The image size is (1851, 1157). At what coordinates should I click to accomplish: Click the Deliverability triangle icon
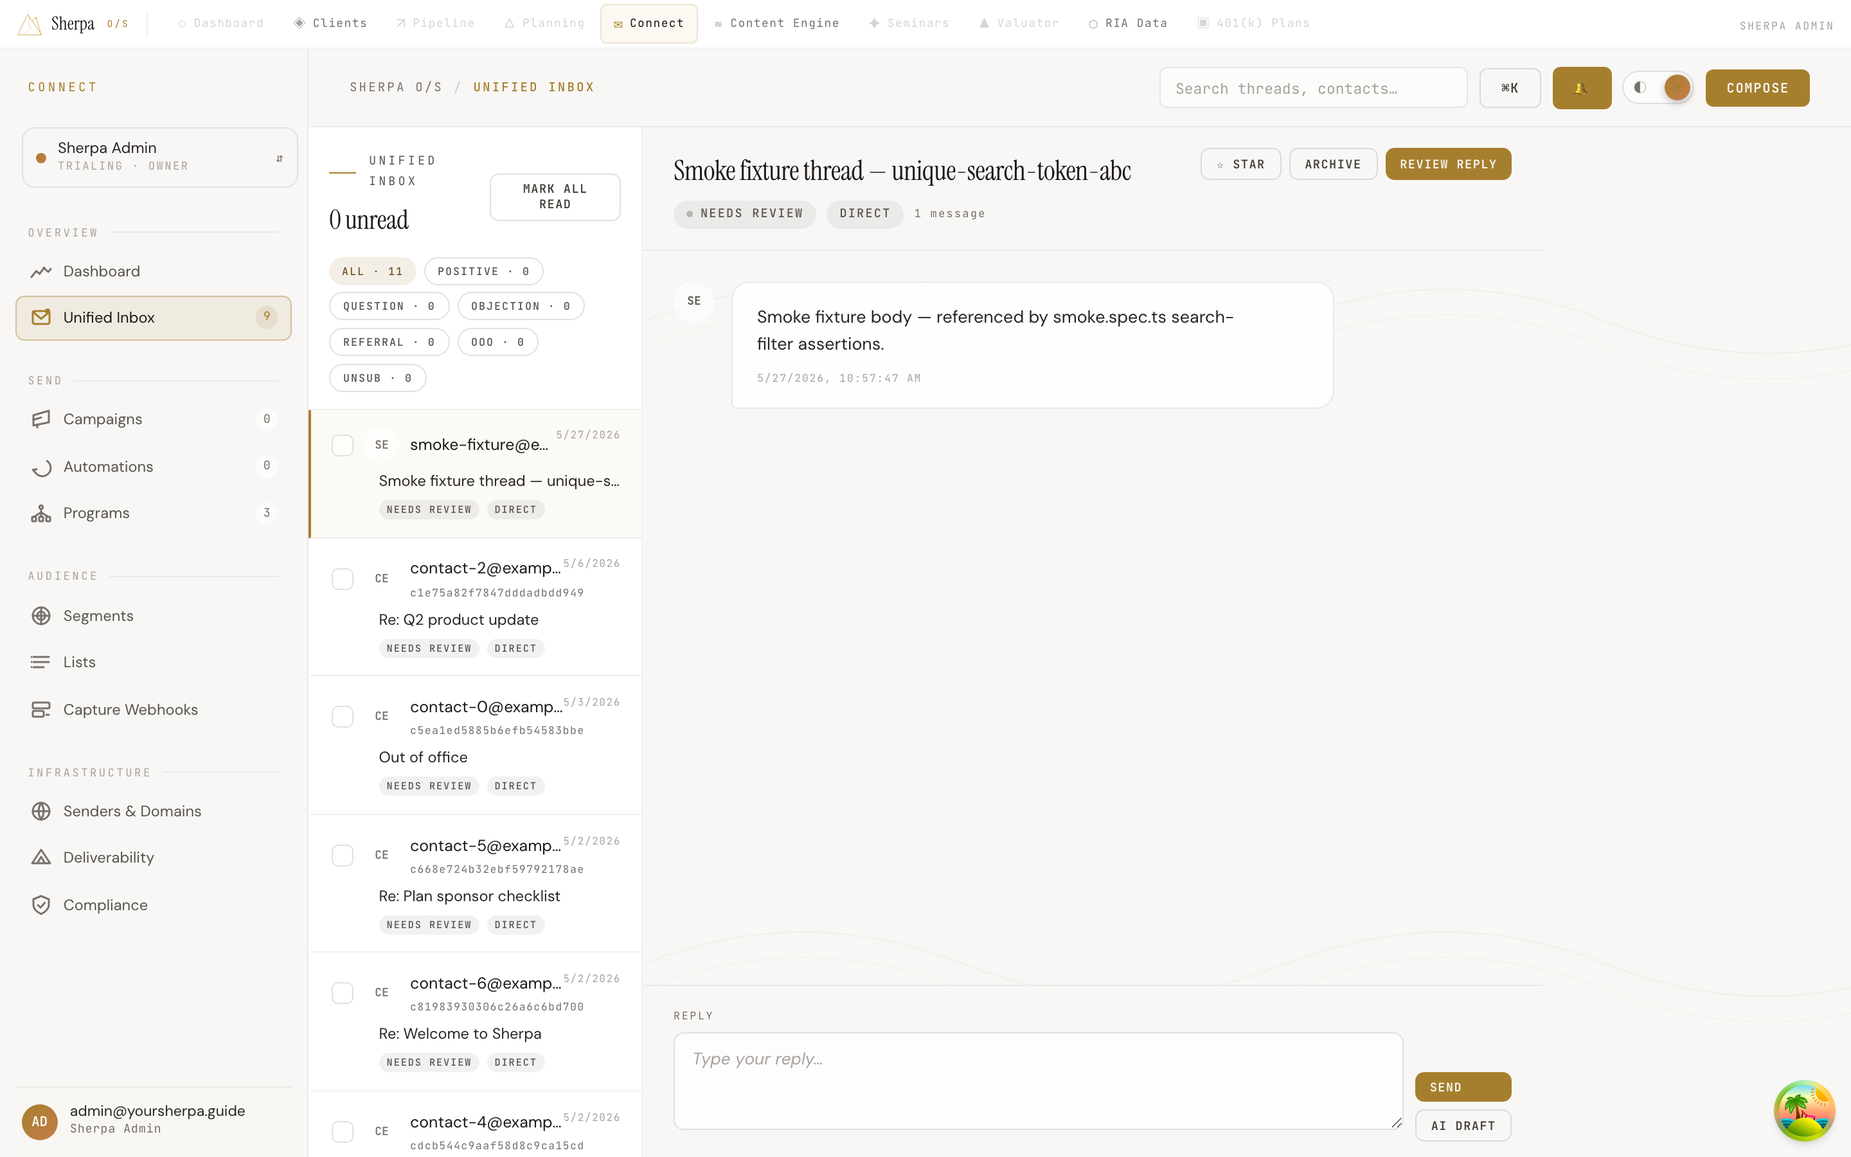41,858
